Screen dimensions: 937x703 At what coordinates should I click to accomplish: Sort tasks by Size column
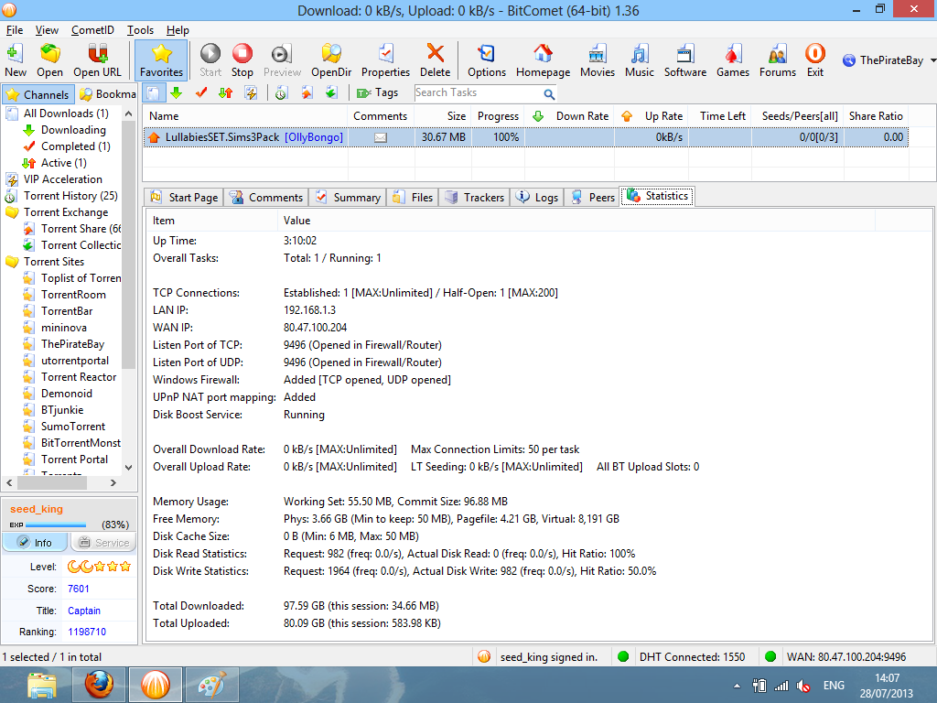point(443,116)
